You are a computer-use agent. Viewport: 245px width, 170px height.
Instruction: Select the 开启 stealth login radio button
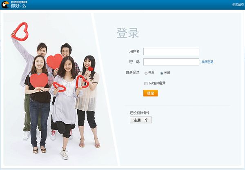[146, 73]
